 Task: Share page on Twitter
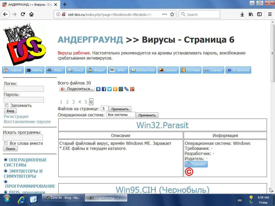point(110,89)
